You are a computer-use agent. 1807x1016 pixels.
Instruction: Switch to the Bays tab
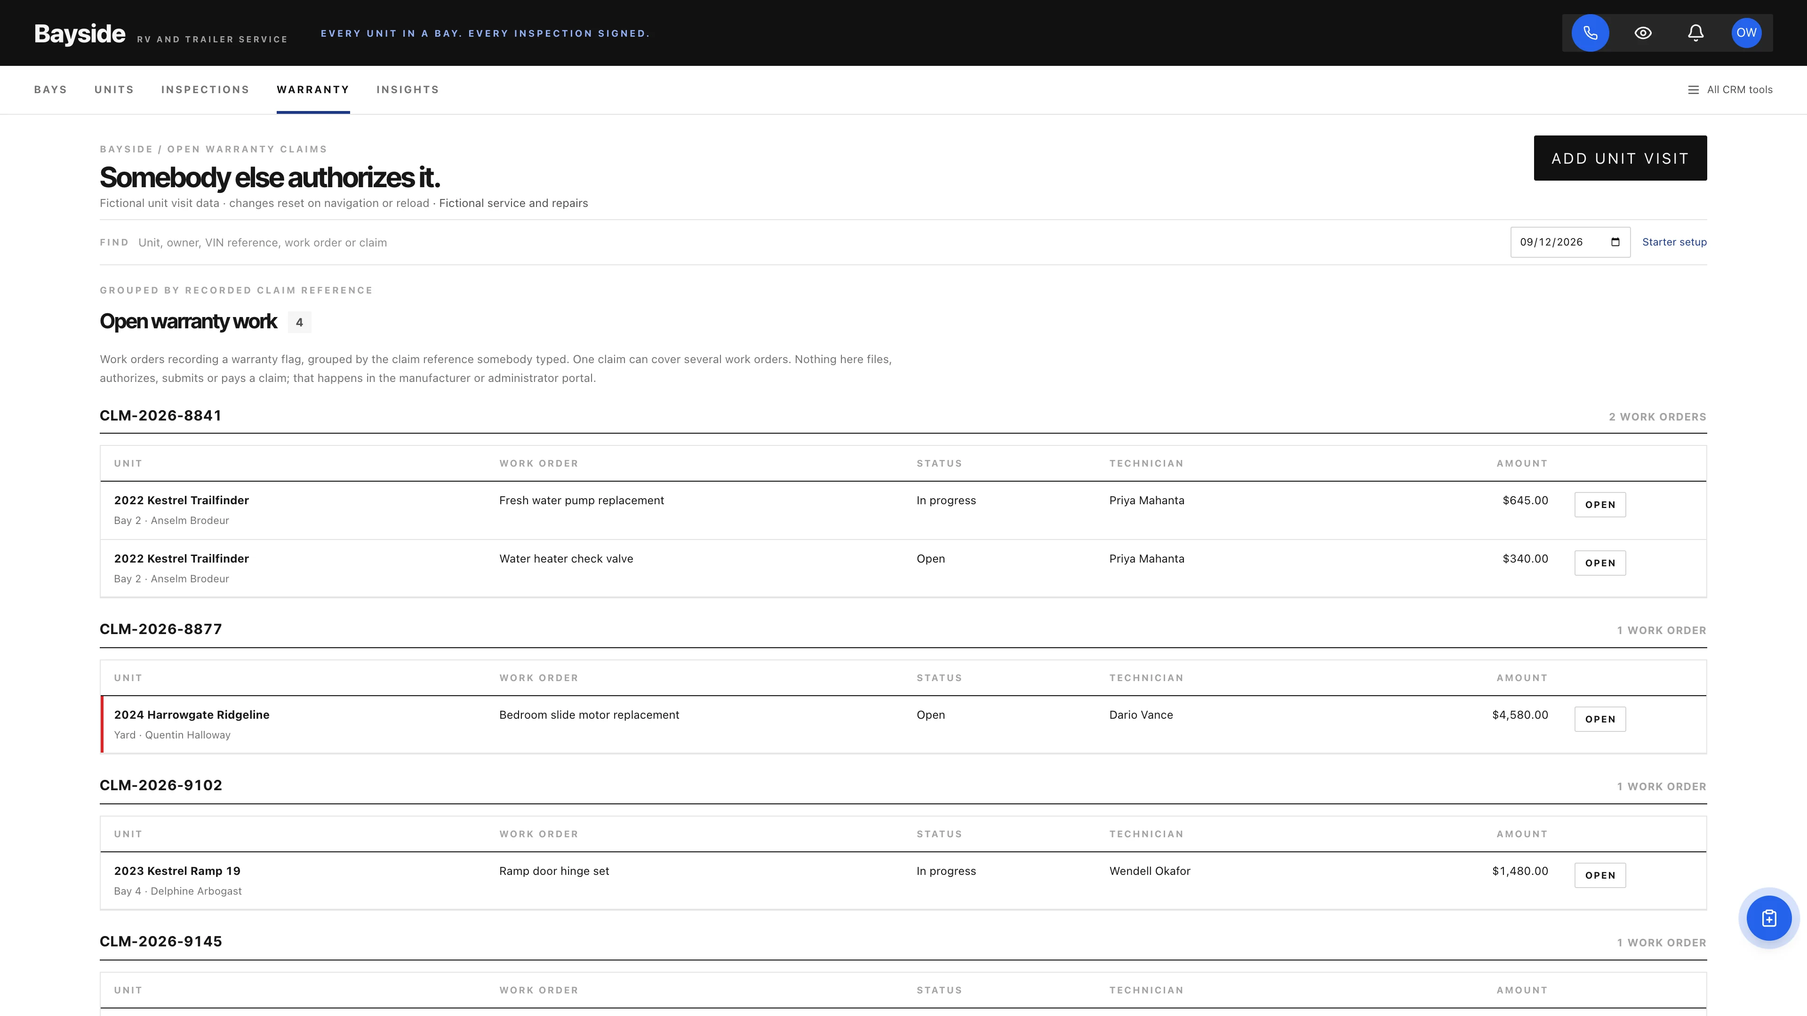[50, 90]
